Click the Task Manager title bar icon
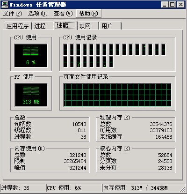187x194 pixels. [x=4, y=5]
